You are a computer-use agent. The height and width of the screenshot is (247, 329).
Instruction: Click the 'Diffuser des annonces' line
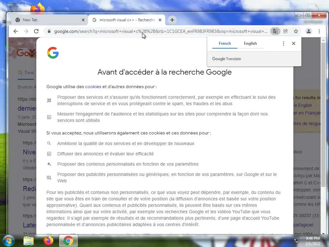[x=105, y=154]
